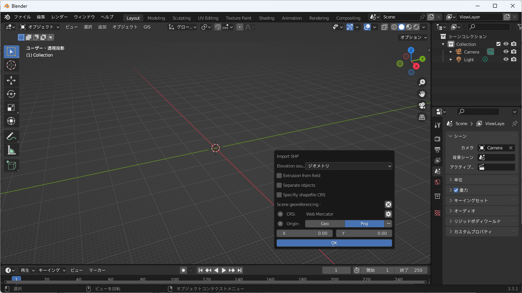Expand the Keying Sets panel
Viewport: 522px width, 293px height.
pos(482,201)
